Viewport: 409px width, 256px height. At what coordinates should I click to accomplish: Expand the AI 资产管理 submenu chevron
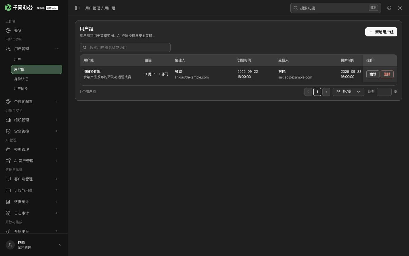click(x=57, y=161)
